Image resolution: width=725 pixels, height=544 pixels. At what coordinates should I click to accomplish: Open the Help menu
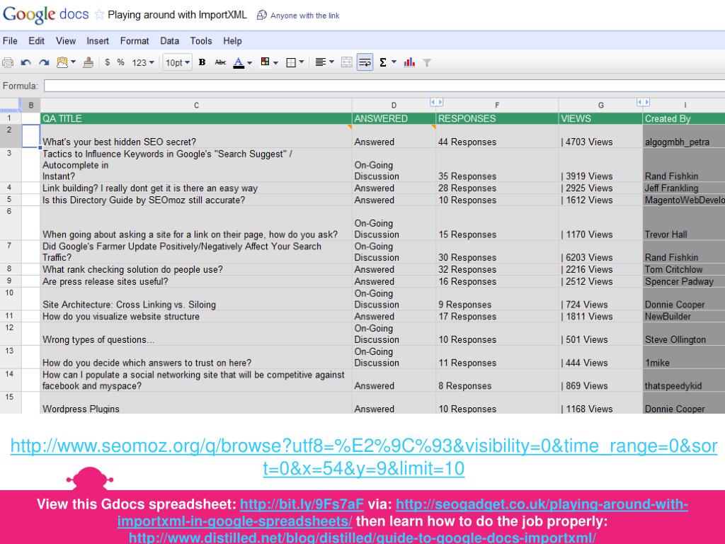(x=232, y=40)
